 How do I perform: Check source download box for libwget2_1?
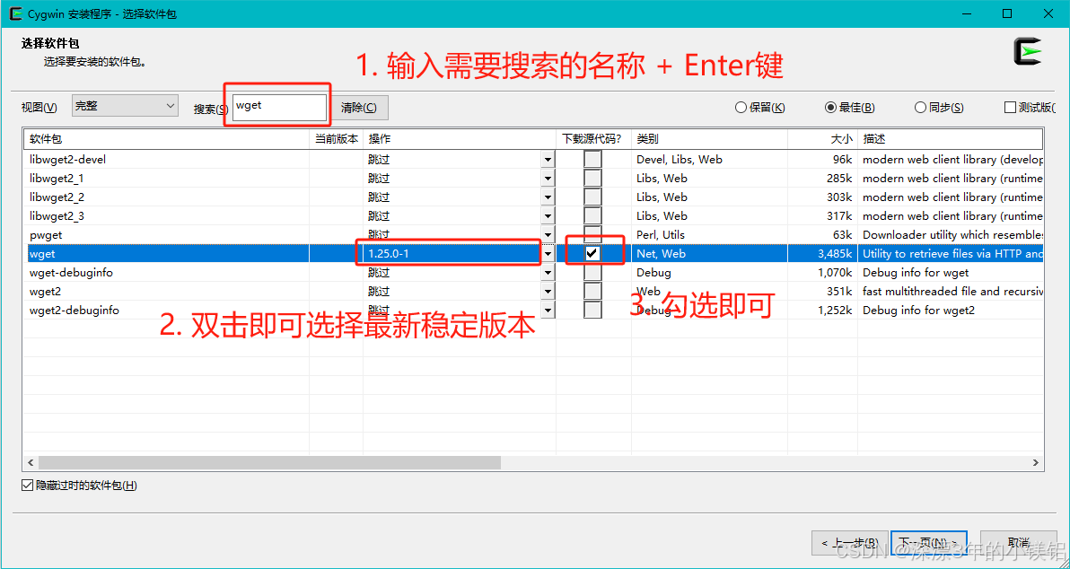click(592, 178)
